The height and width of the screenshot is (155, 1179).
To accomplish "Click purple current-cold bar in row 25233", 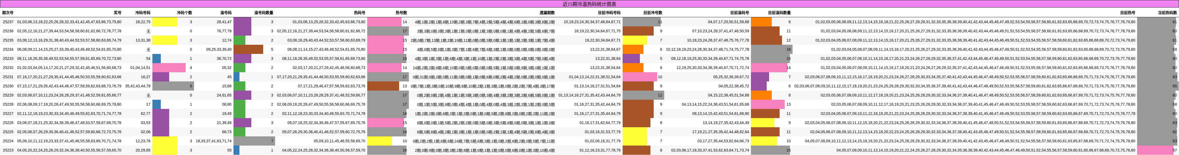I will pyautogui.click(x=631, y=58).
